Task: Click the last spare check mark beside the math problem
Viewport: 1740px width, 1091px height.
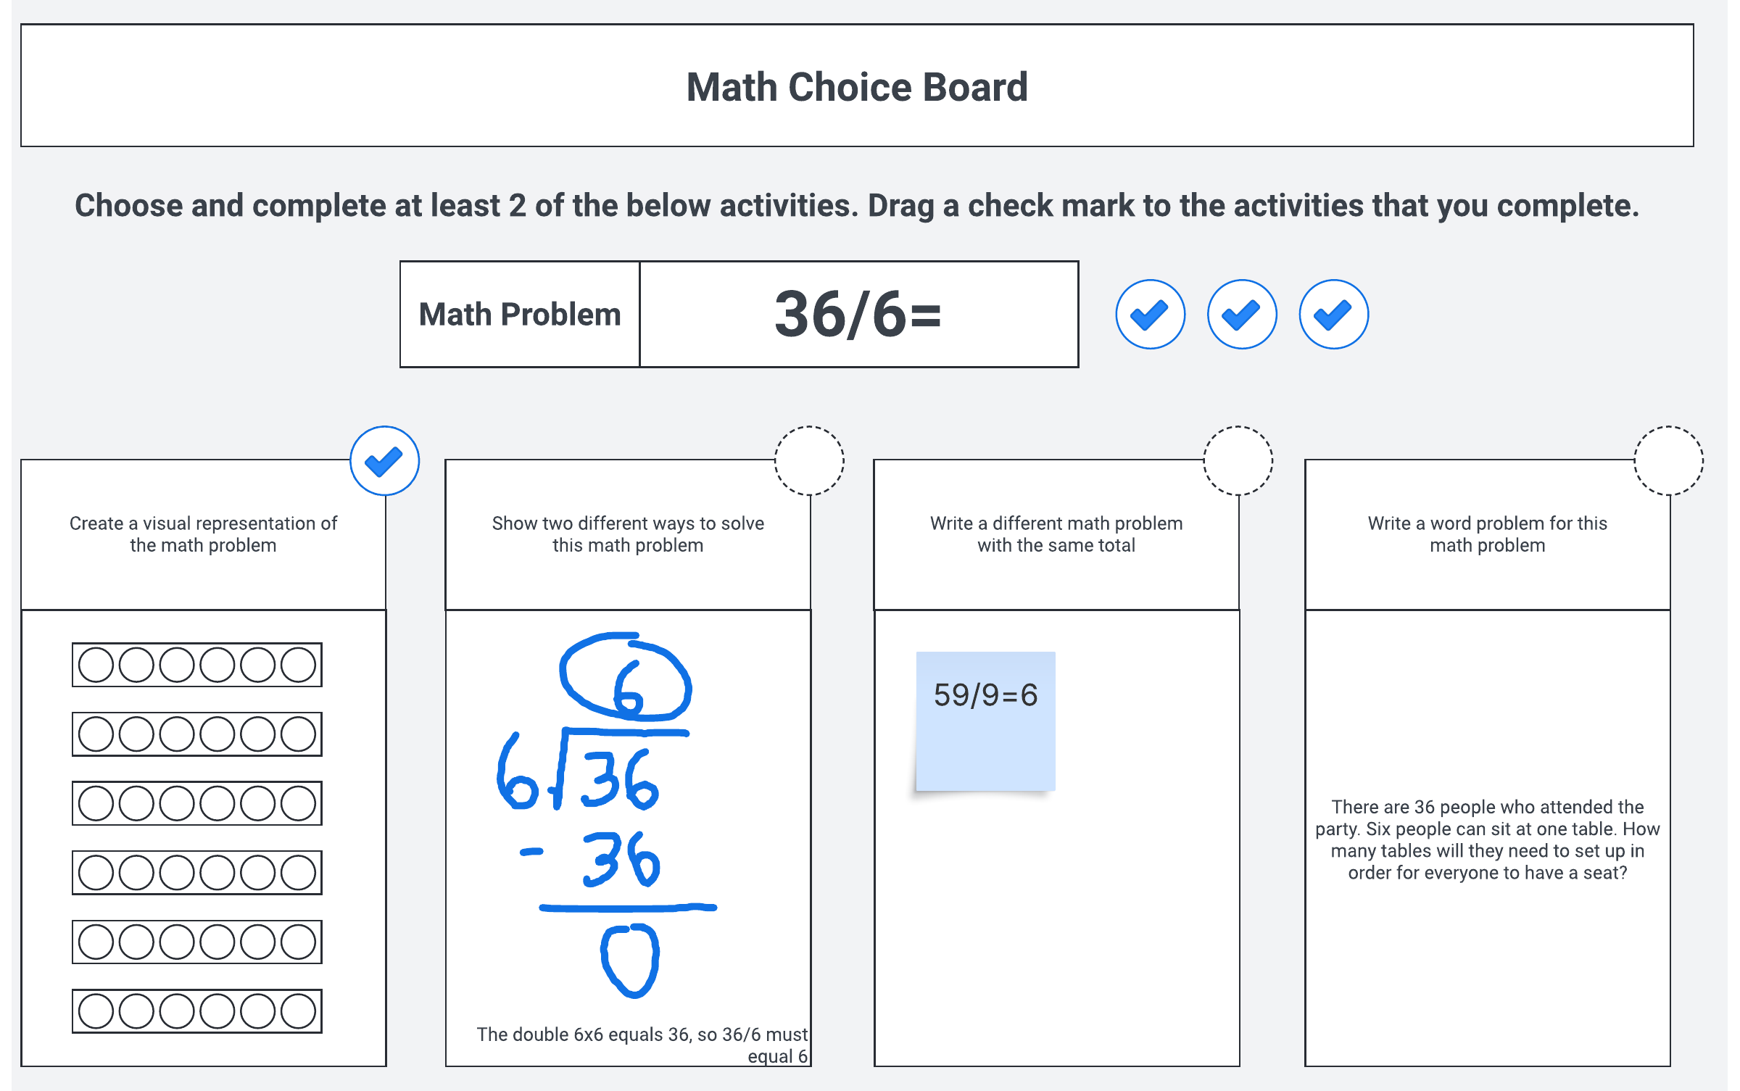Action: click(1333, 315)
